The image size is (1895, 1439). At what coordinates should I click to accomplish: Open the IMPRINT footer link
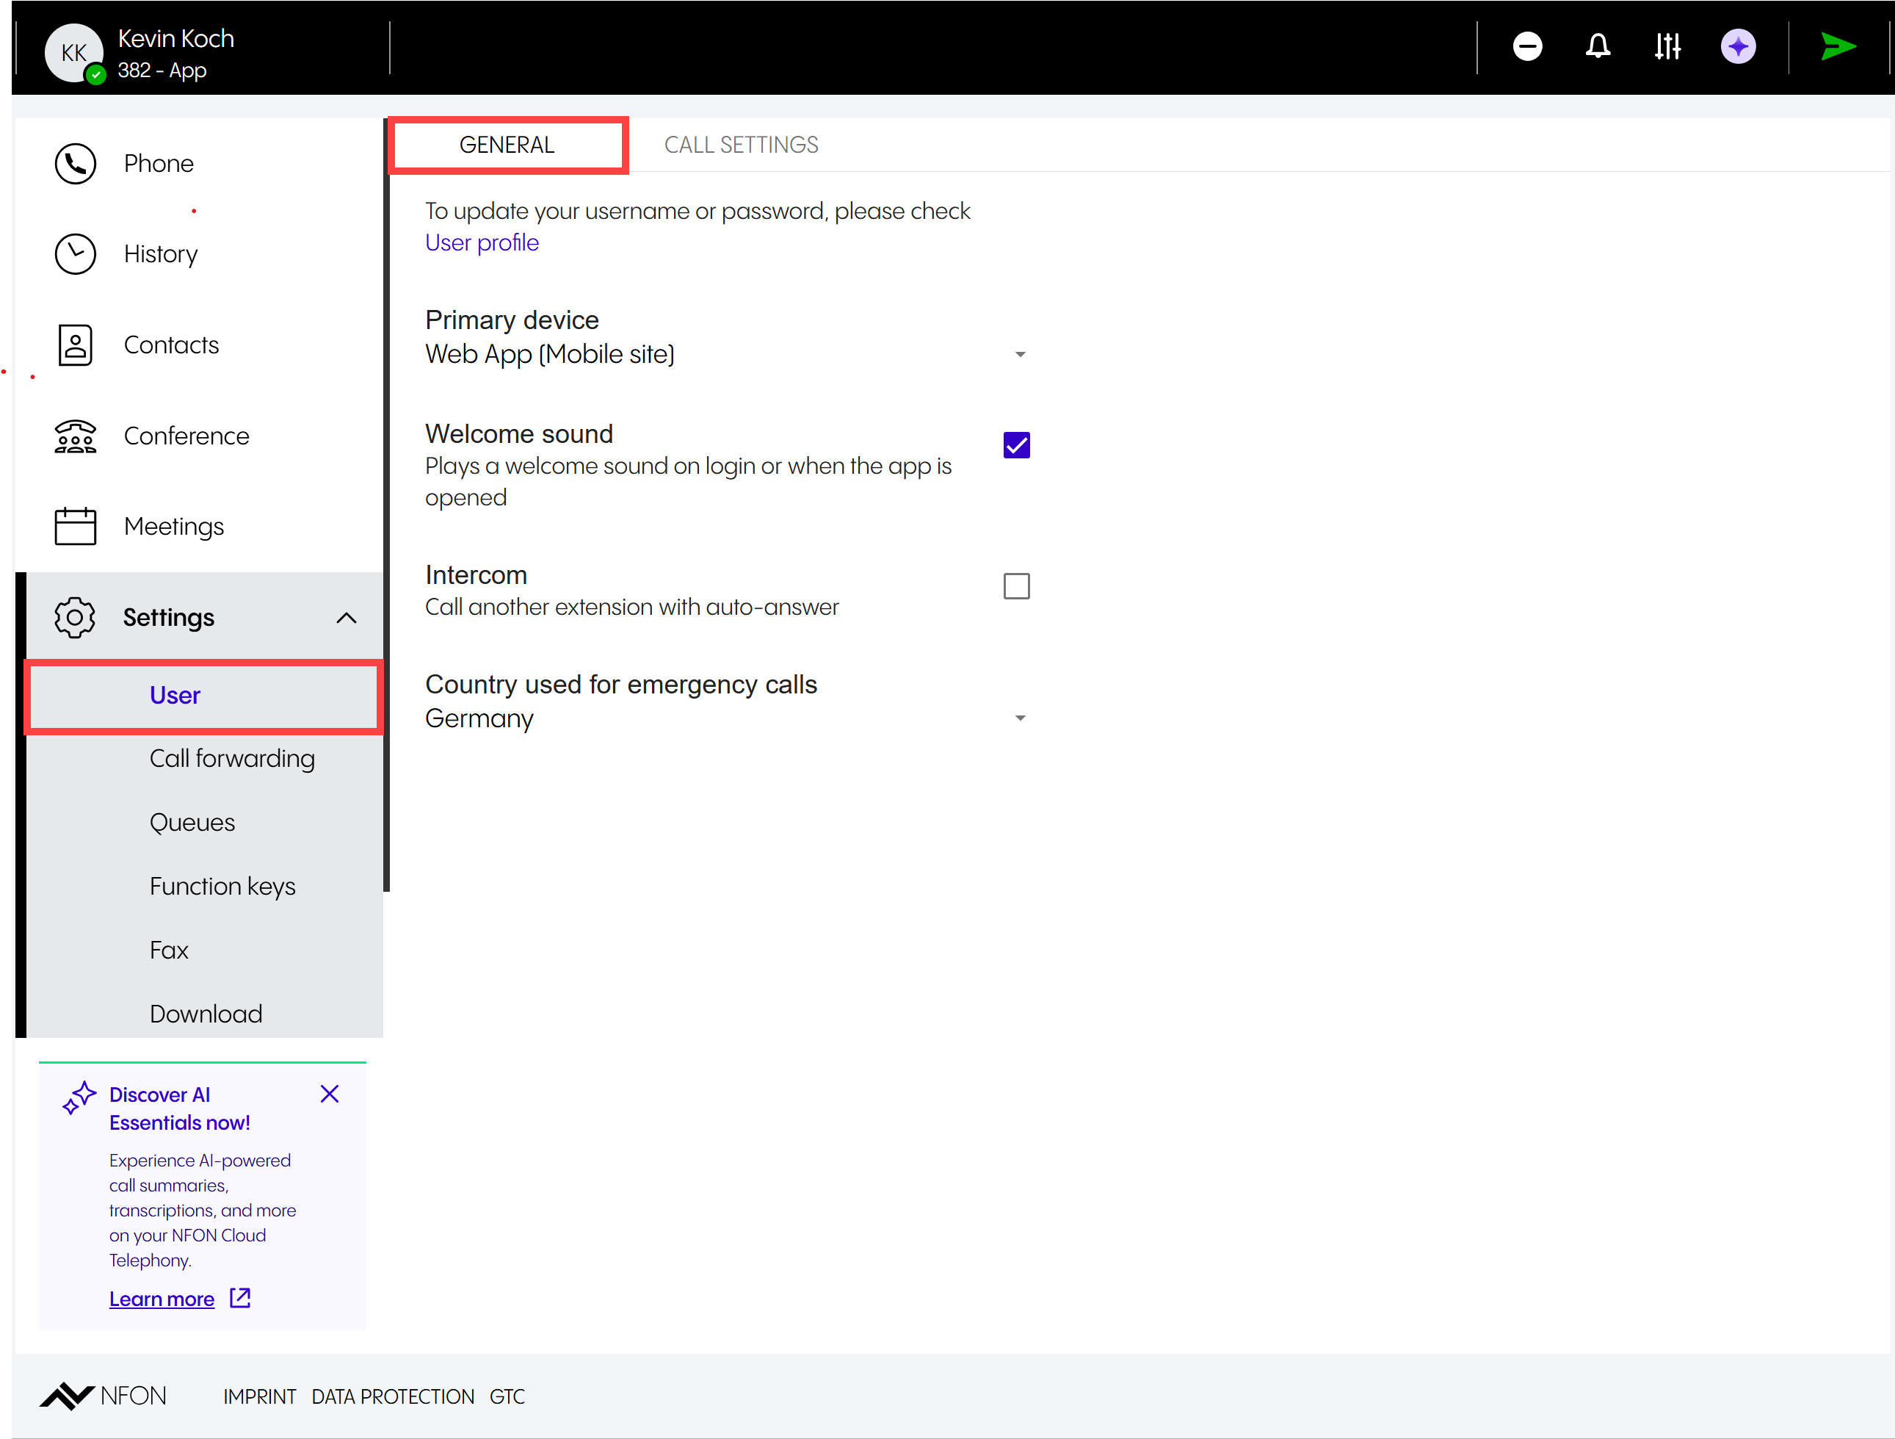[x=260, y=1397]
